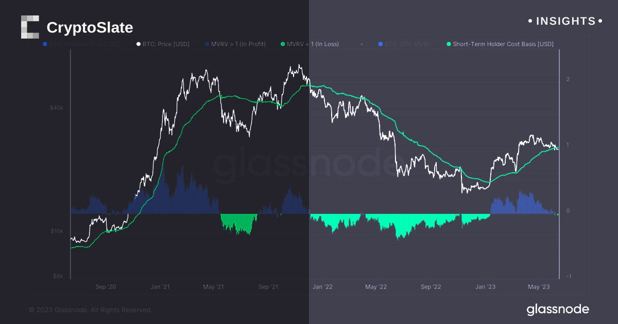The height and width of the screenshot is (324, 618).
Task: Click the INSIGHTS label
Action: click(x=565, y=21)
